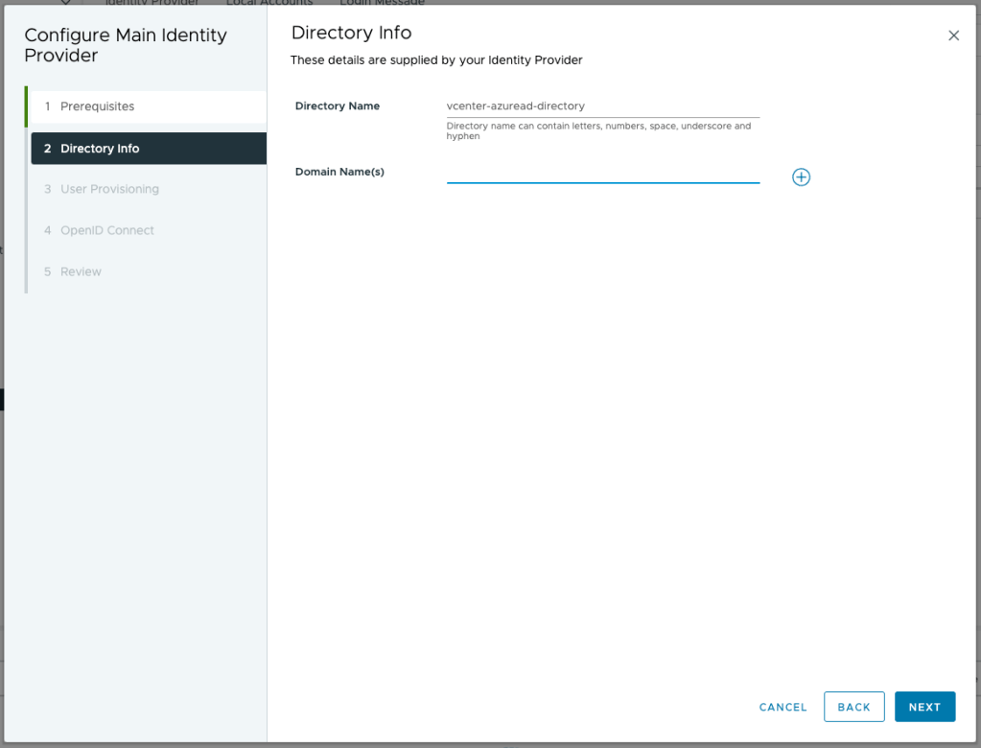Viewport: 981px width, 748px height.
Task: Focus the Domain Name(s) input field
Action: (602, 172)
